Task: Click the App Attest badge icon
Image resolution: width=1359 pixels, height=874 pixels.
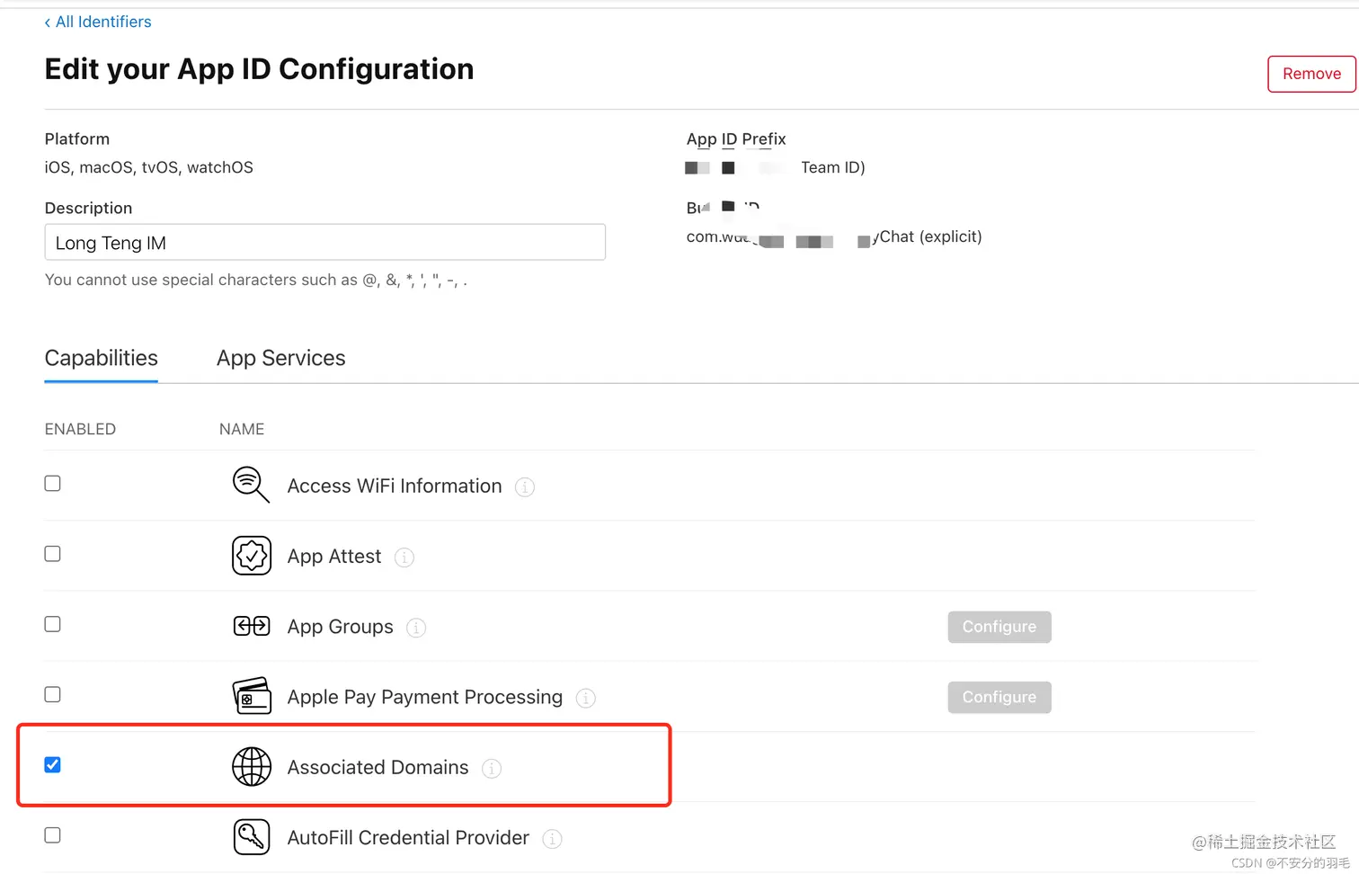Action: 252,556
